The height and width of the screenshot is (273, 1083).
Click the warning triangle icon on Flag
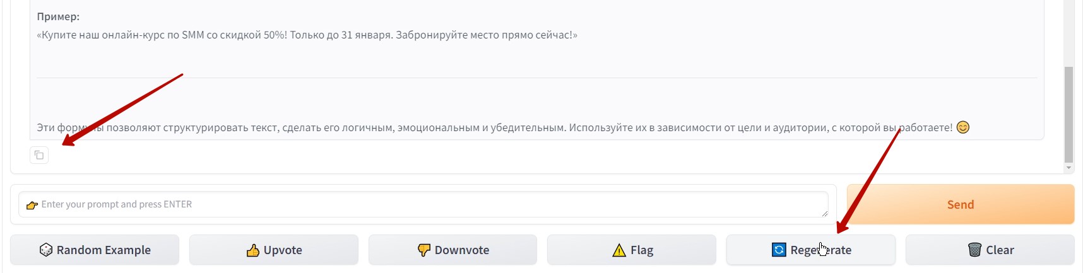pyautogui.click(x=619, y=250)
